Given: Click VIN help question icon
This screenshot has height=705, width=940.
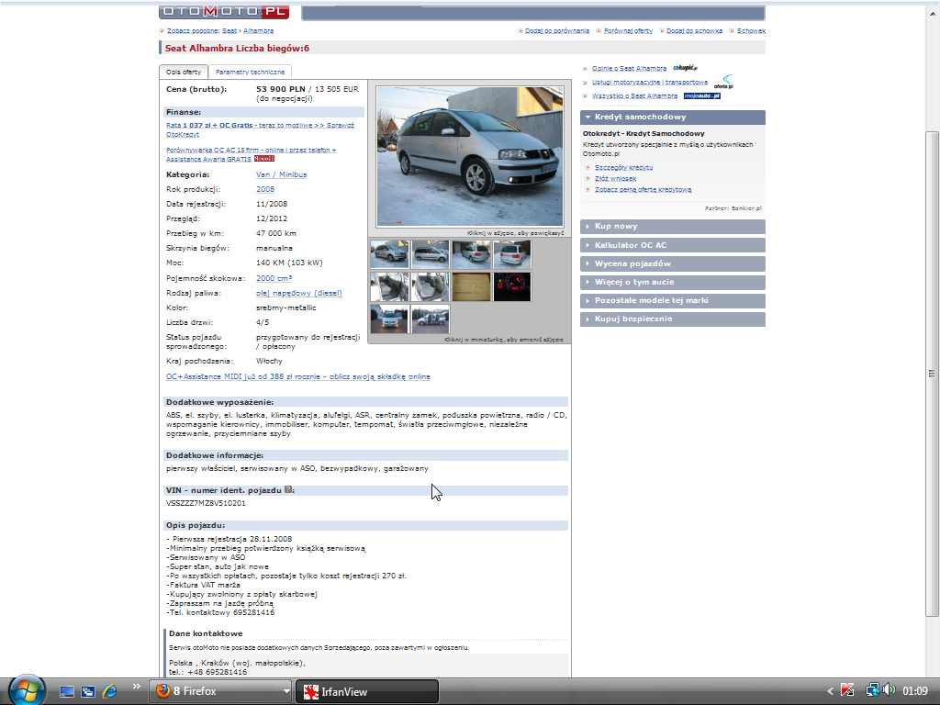Looking at the screenshot, I should coord(288,489).
